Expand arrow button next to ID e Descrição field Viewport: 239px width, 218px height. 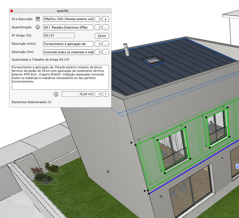click(98, 19)
